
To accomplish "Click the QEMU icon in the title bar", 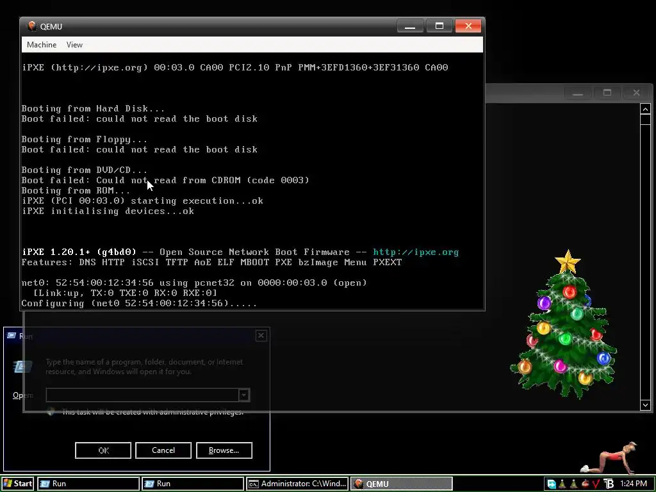I will [x=32, y=26].
